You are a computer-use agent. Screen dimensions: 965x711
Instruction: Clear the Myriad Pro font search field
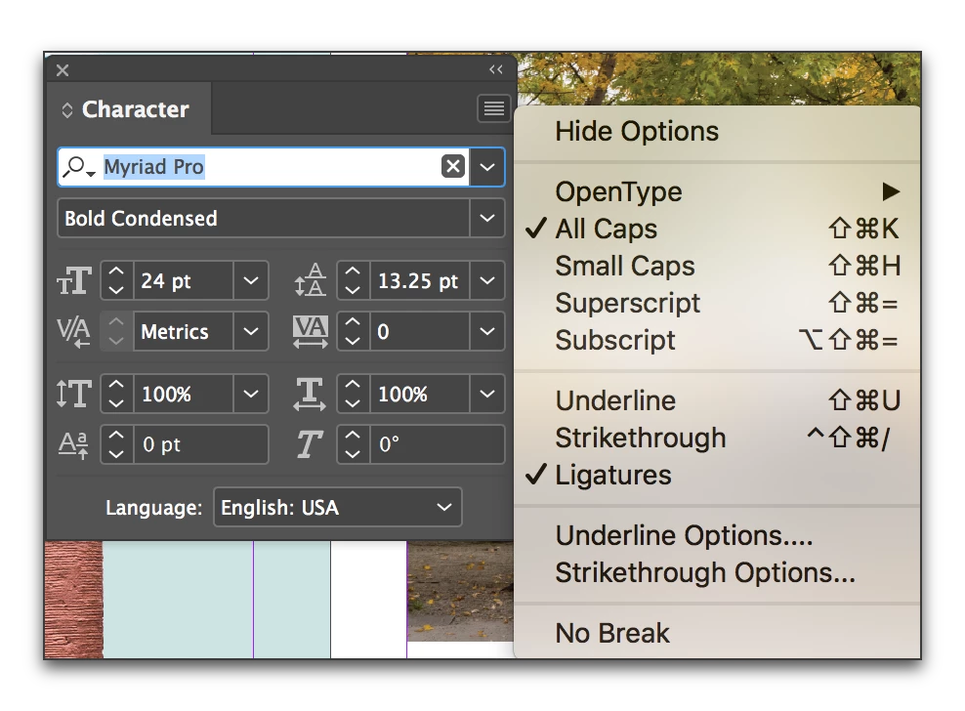(x=452, y=167)
